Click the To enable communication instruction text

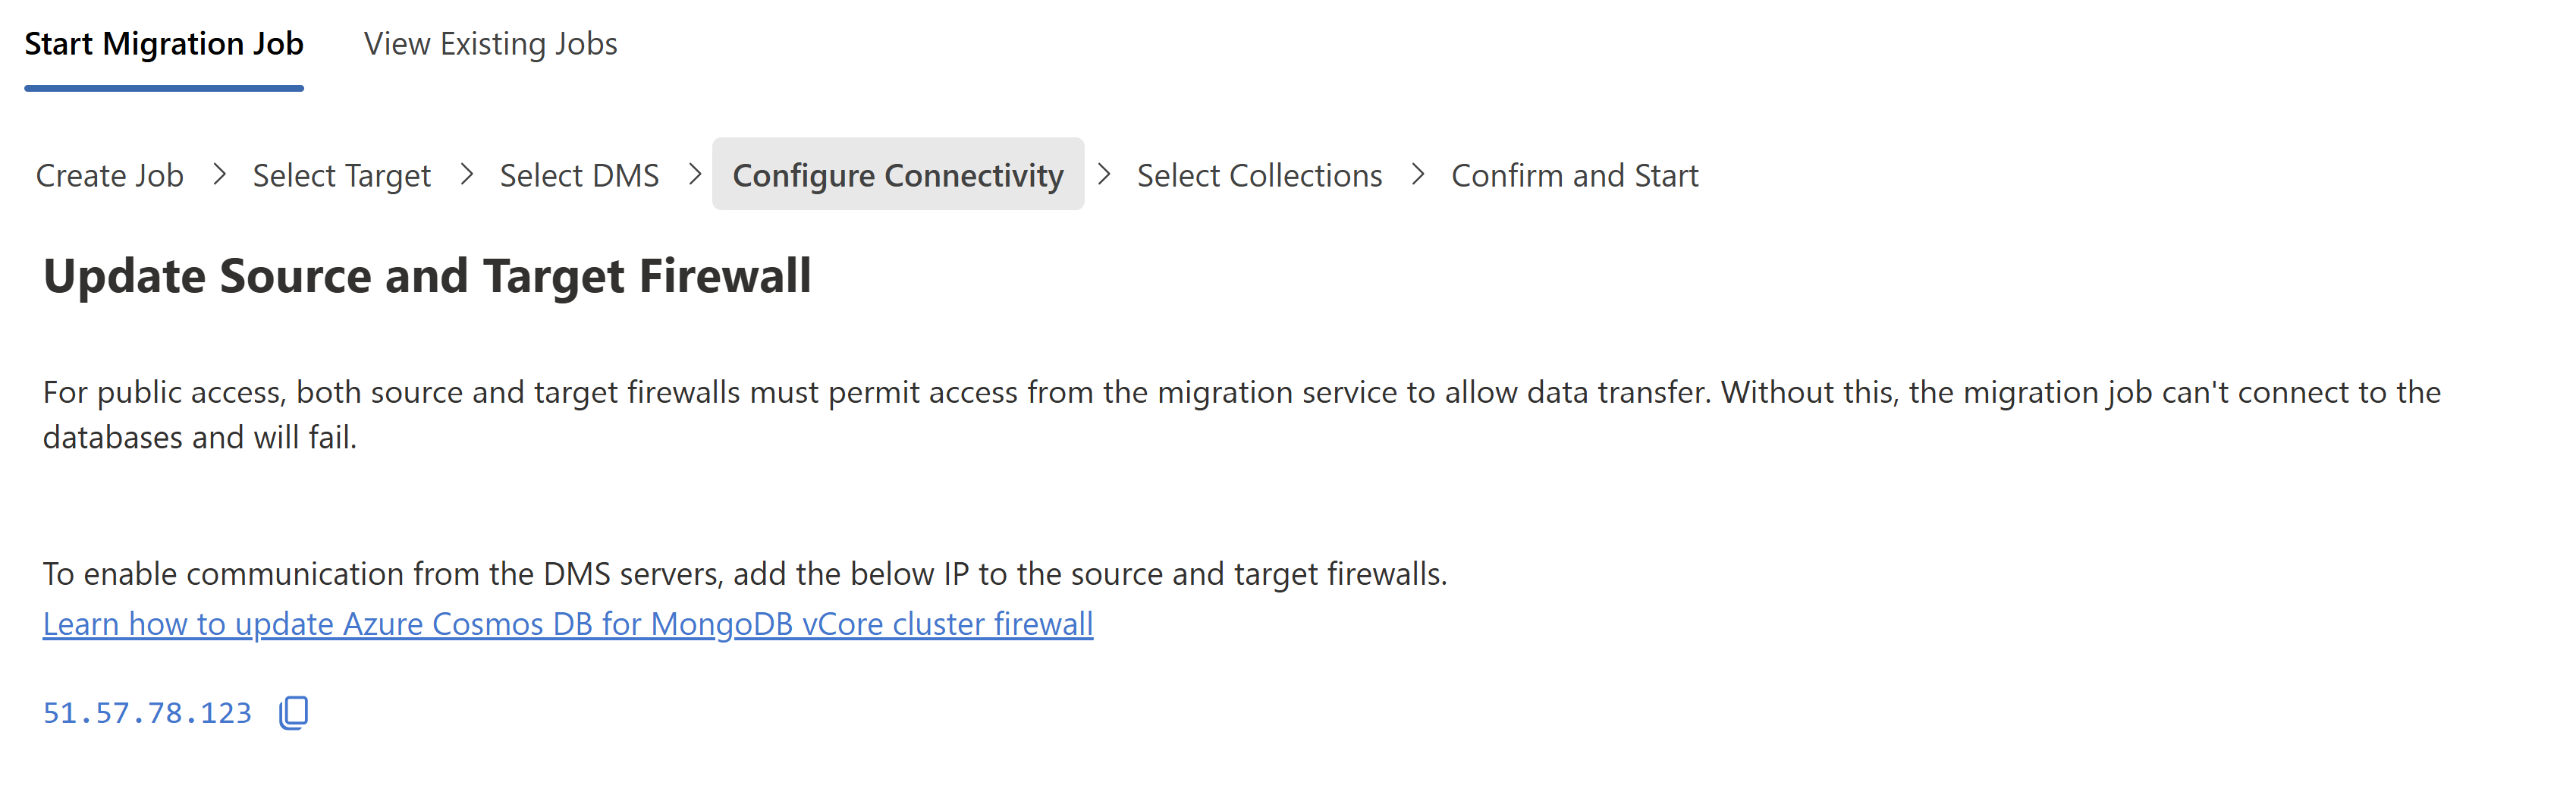(745, 574)
